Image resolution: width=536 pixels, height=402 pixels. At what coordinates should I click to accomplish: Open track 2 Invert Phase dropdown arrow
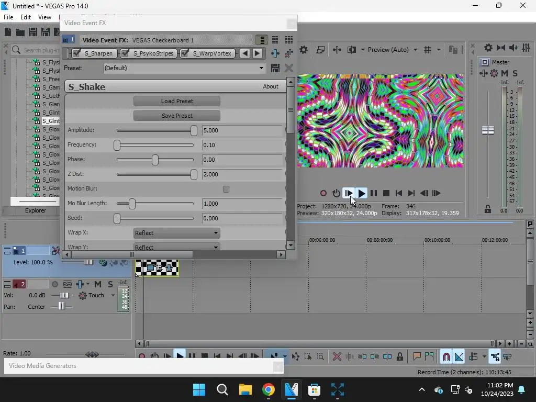[88, 284]
